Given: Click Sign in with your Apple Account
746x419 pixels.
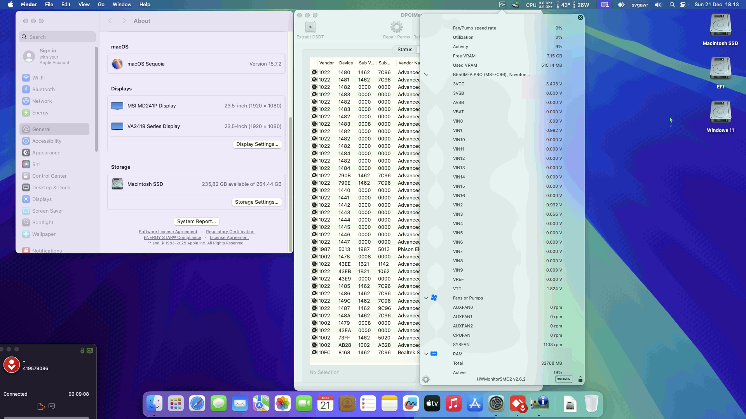Looking at the screenshot, I should coord(54,57).
